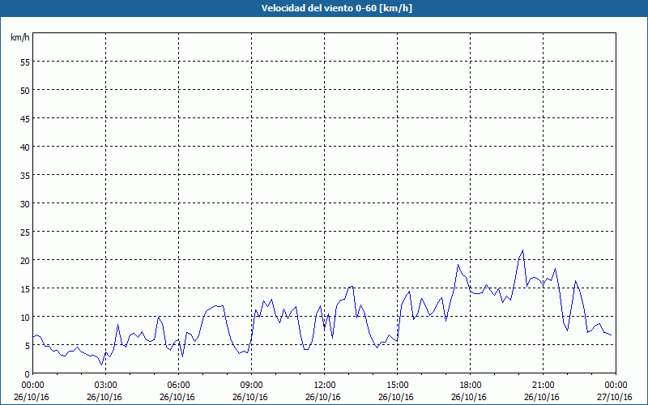Click the 'km/h' axis unit label
The height and width of the screenshot is (405, 648).
tap(20, 37)
